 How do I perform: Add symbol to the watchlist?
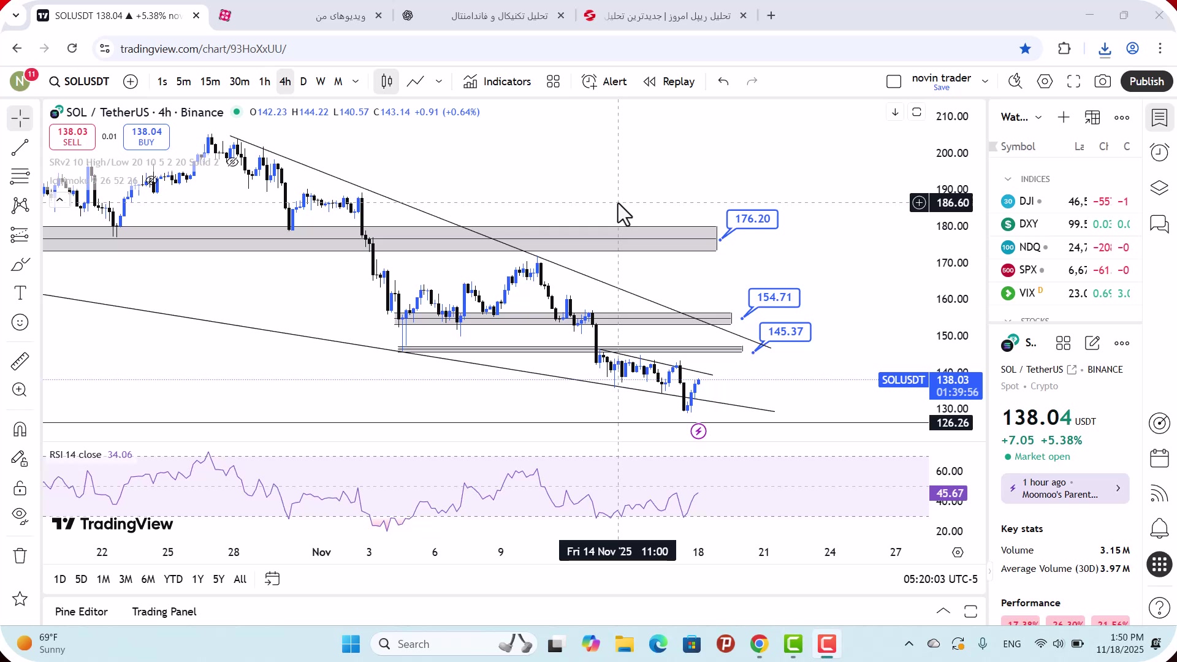pyautogui.click(x=1064, y=117)
